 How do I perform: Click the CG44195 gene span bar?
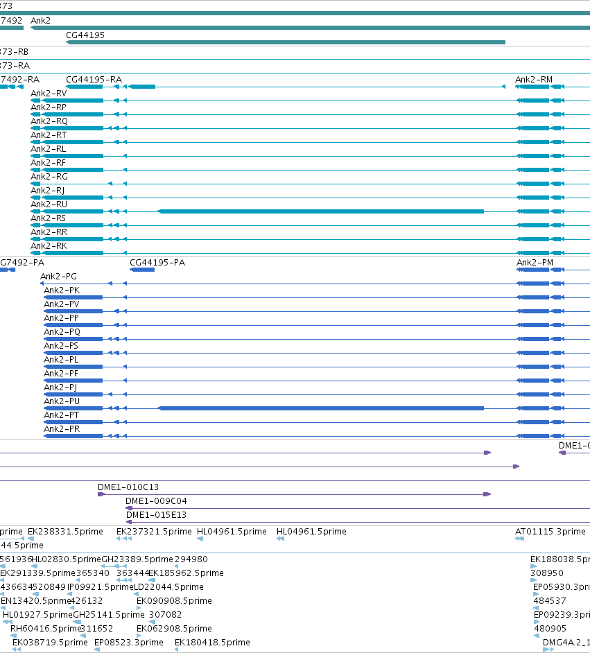[x=286, y=42]
